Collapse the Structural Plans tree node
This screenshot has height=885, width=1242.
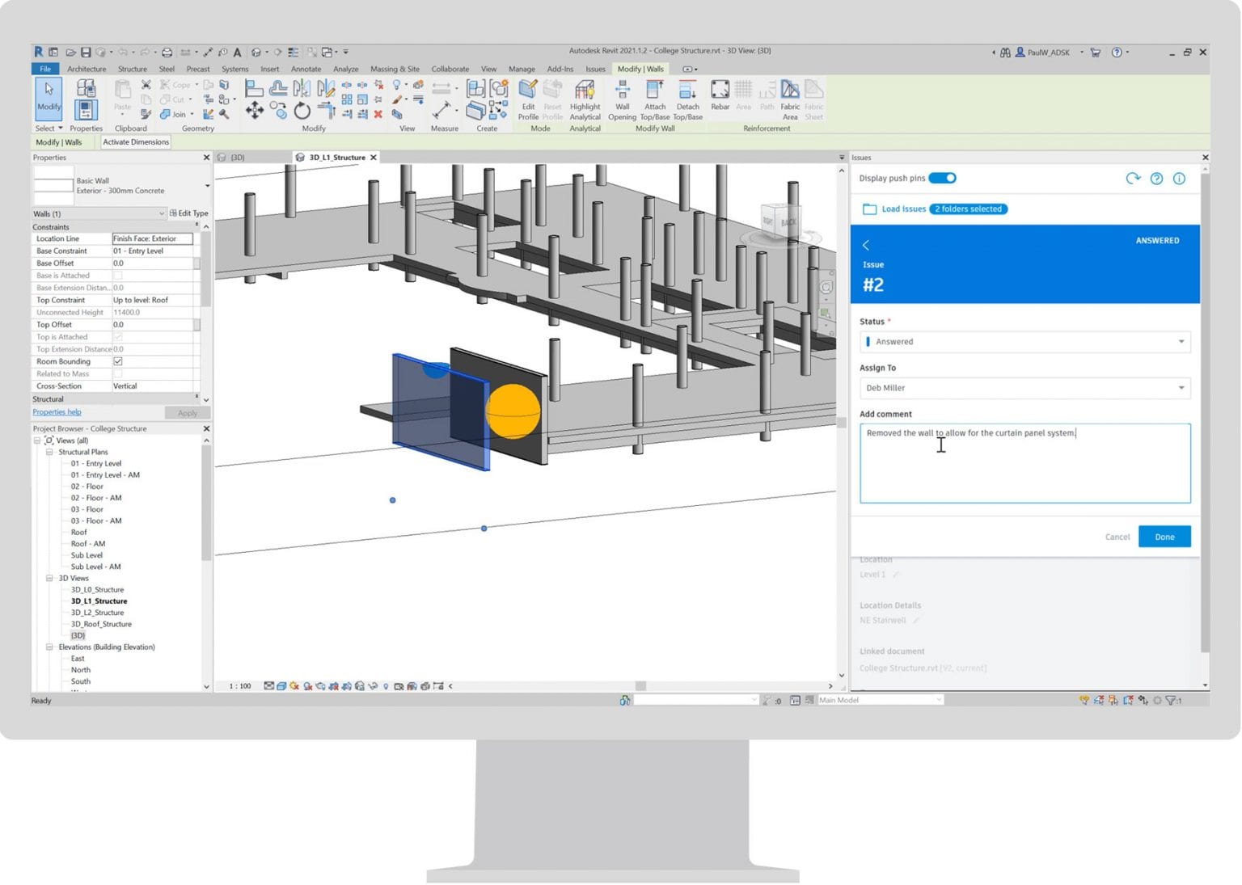pyautogui.click(x=50, y=452)
